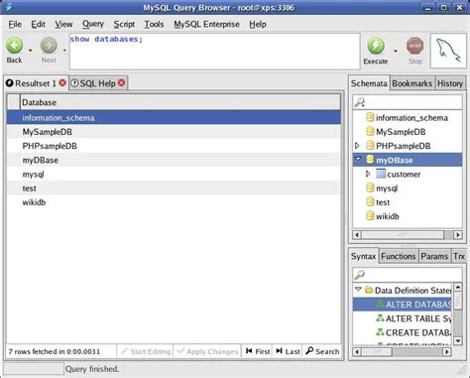Click the magnifier icon in the Schemata search box
This screenshot has height=378, width=470.
click(360, 102)
